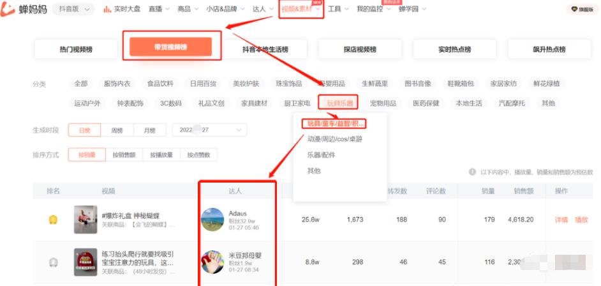The image size is (601, 286).
Task: Open the 爆炸礼盒 video thumbnail
Action: click(x=85, y=219)
